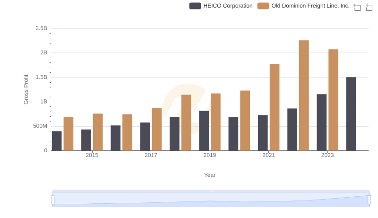The image size is (378, 218).
Task: Click the Gross Profit axis title
Action: pyautogui.click(x=26, y=89)
